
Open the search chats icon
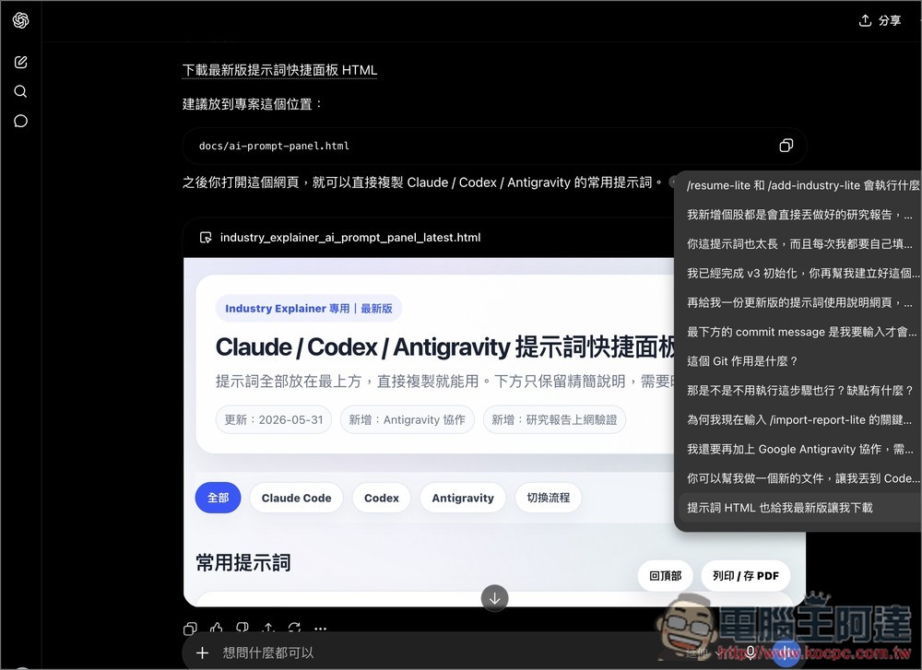pyautogui.click(x=20, y=91)
